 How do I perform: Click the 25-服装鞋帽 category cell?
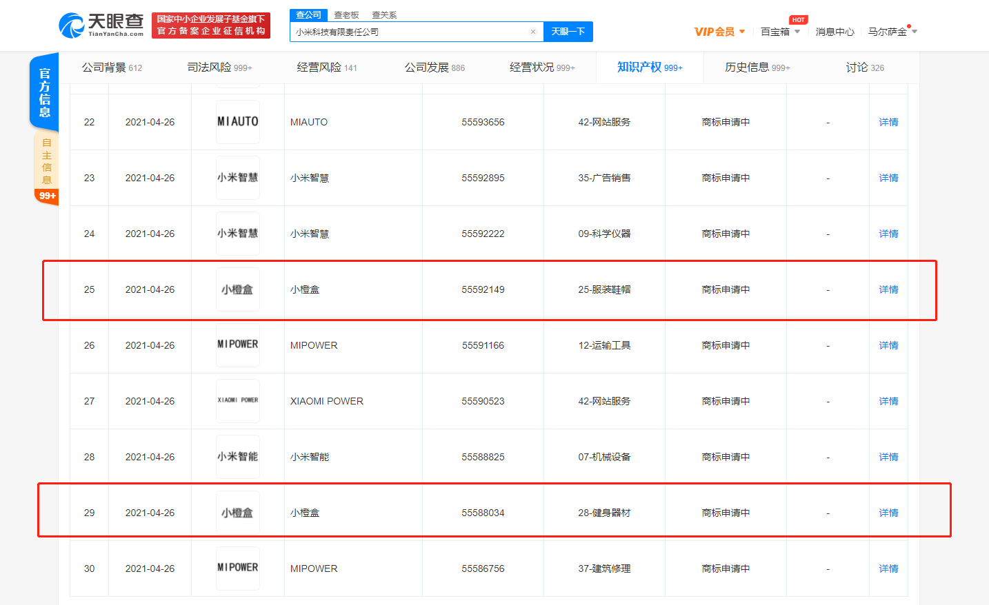604,289
